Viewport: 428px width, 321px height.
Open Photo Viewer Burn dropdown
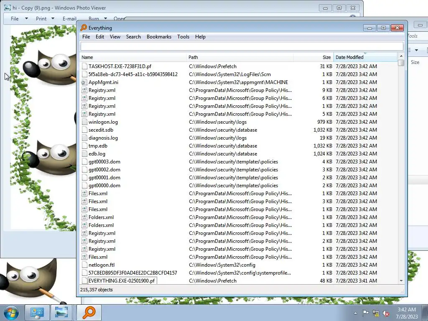97,18
